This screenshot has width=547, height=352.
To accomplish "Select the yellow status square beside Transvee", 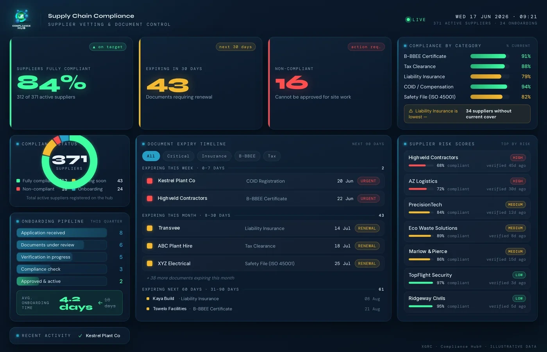I will coord(150,228).
